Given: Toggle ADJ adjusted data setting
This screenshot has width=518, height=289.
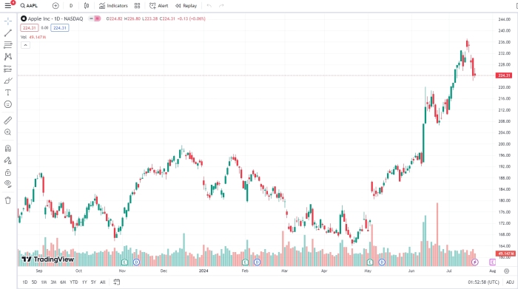Looking at the screenshot, I should pos(510,282).
